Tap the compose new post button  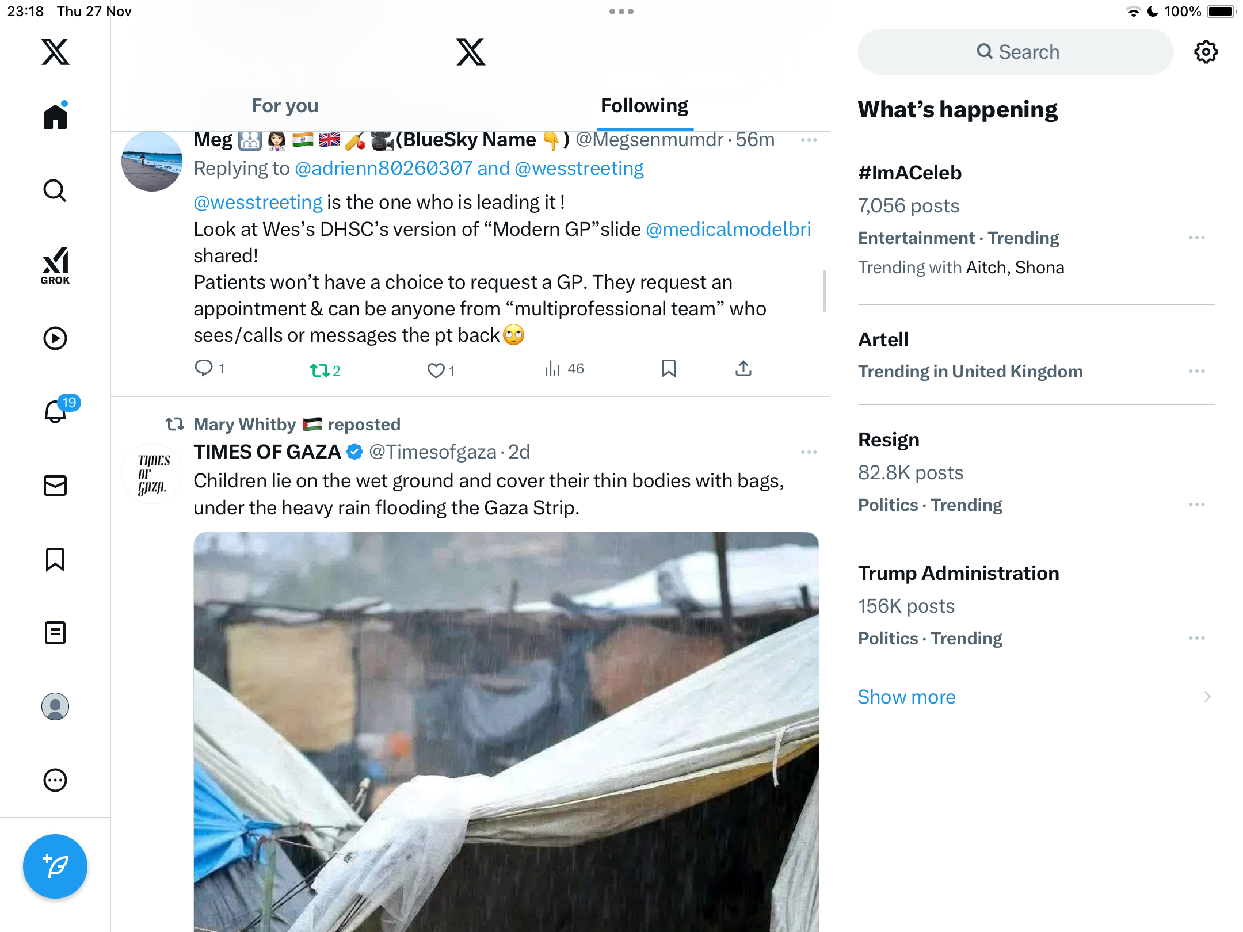coord(55,866)
